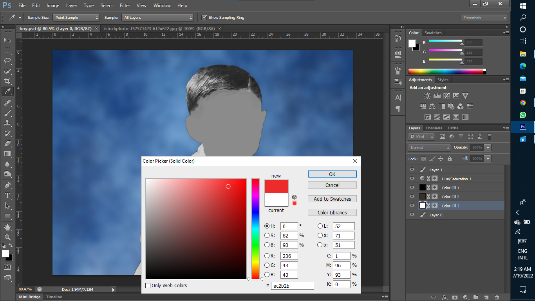
Task: Select the Crop tool
Action: click(x=7, y=81)
